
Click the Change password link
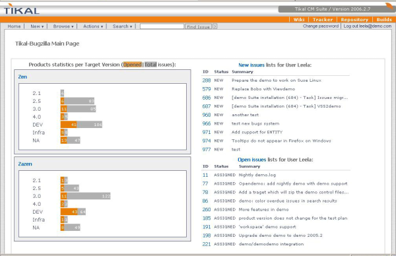(x=321, y=26)
